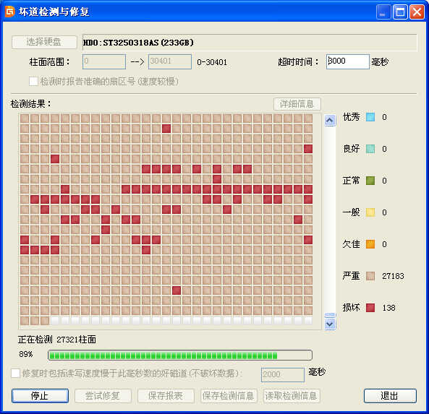The image size is (429, 414).
Task: Click the cylinder range end field 30401
Action: click(x=169, y=61)
